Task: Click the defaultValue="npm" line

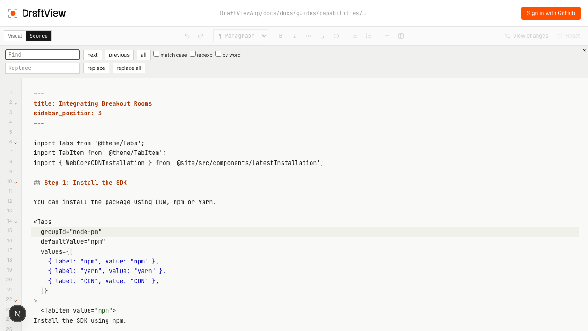Action: pos(73,241)
